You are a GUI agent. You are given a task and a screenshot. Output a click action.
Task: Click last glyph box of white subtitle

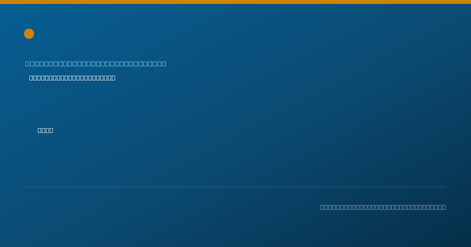tap(113, 78)
